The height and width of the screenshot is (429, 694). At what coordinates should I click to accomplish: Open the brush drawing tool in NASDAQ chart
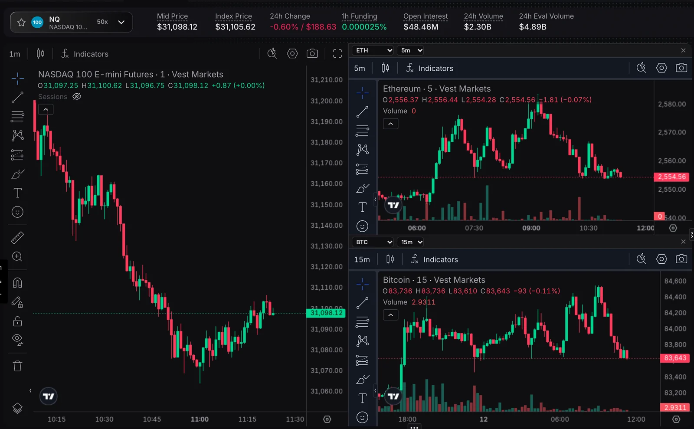pyautogui.click(x=17, y=174)
